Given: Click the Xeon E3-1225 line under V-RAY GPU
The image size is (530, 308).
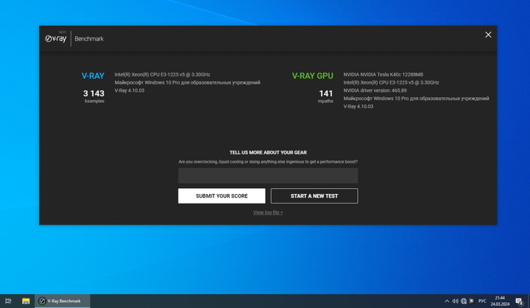Looking at the screenshot, I should point(392,82).
